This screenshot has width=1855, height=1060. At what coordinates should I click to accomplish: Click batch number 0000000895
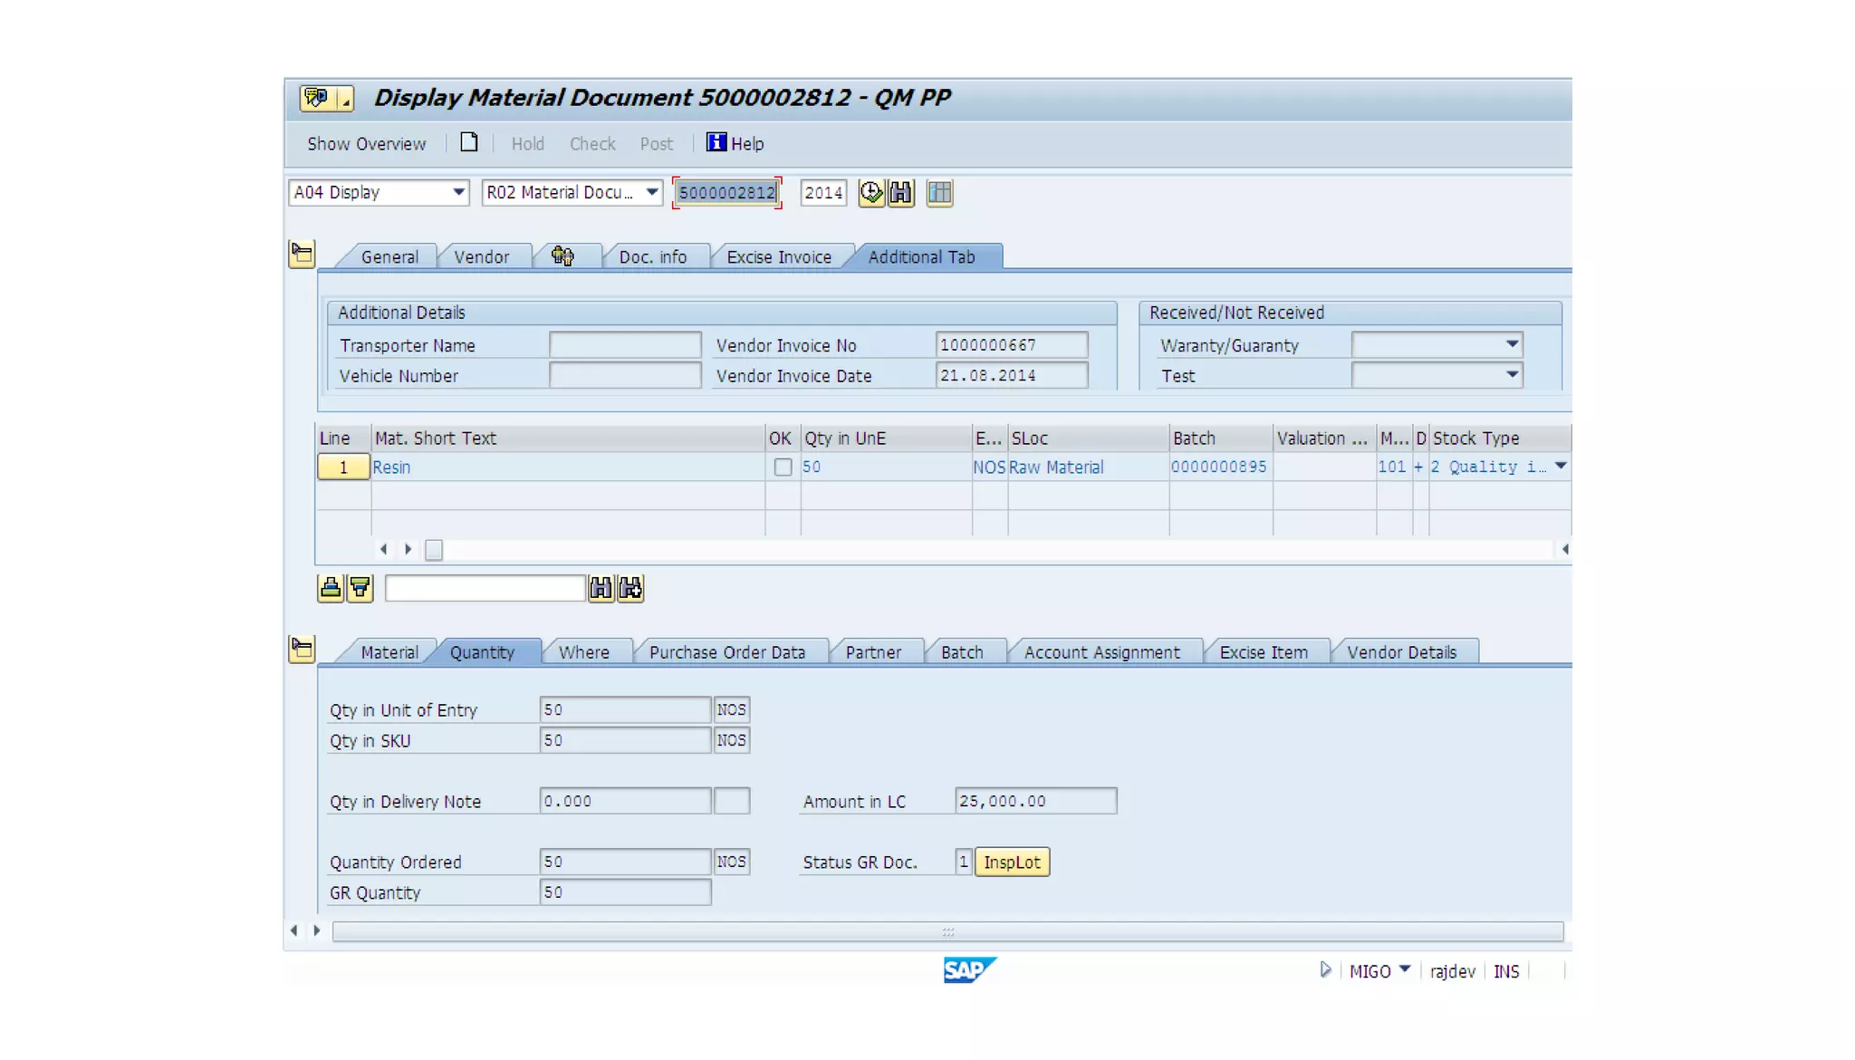(x=1218, y=467)
